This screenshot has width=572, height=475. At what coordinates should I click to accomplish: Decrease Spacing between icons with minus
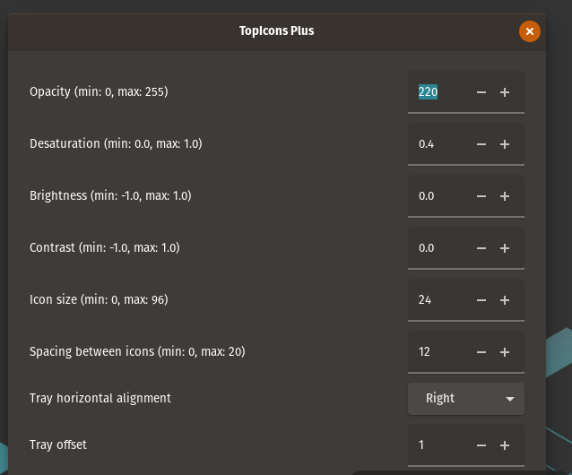(x=481, y=352)
